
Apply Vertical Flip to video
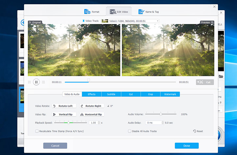64,114
